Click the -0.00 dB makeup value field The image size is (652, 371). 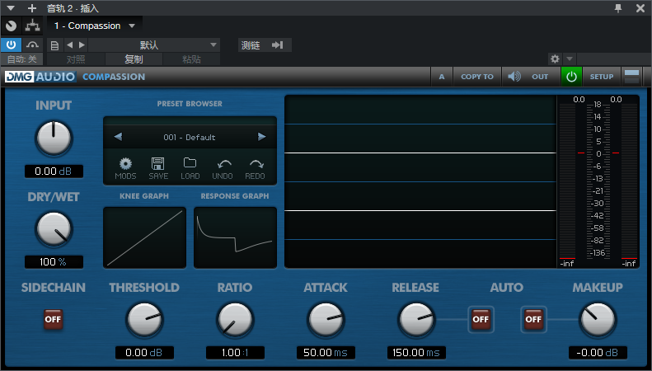point(598,353)
